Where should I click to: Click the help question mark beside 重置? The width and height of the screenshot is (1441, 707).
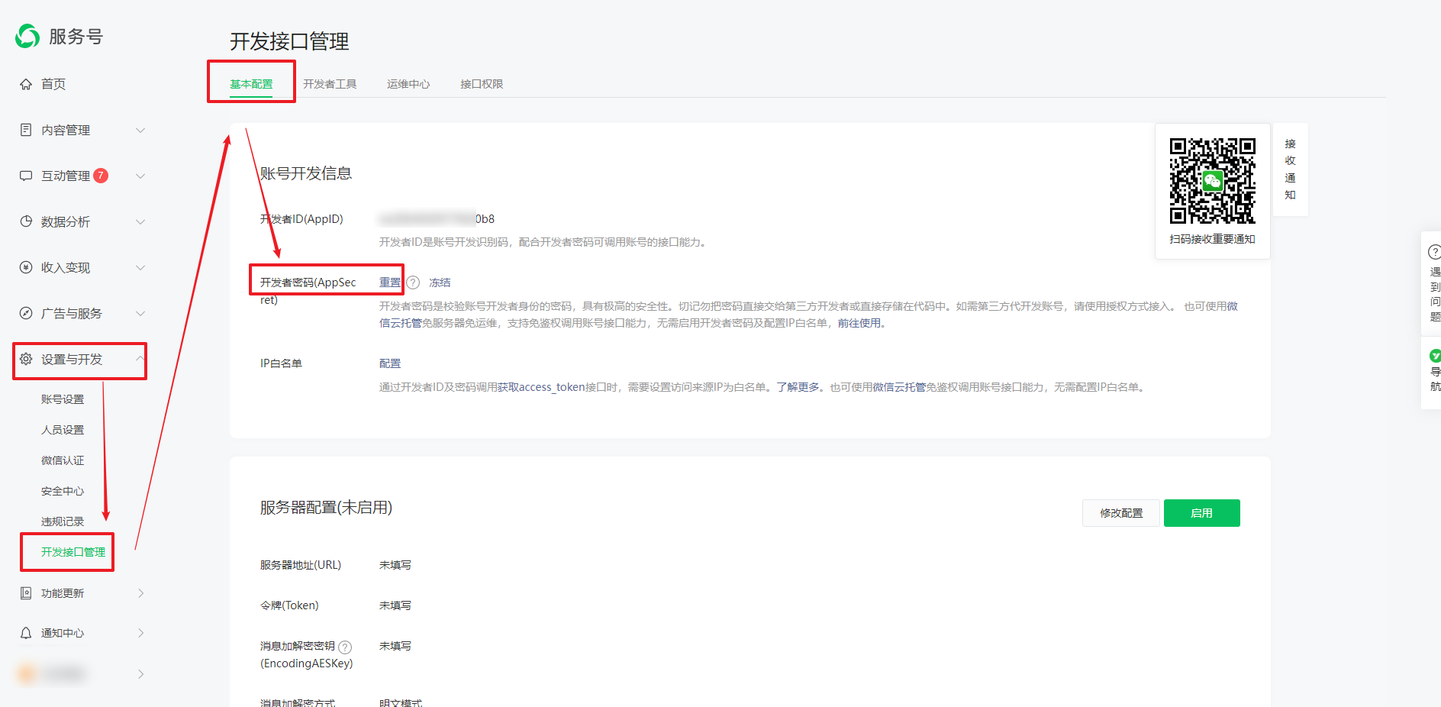[413, 282]
